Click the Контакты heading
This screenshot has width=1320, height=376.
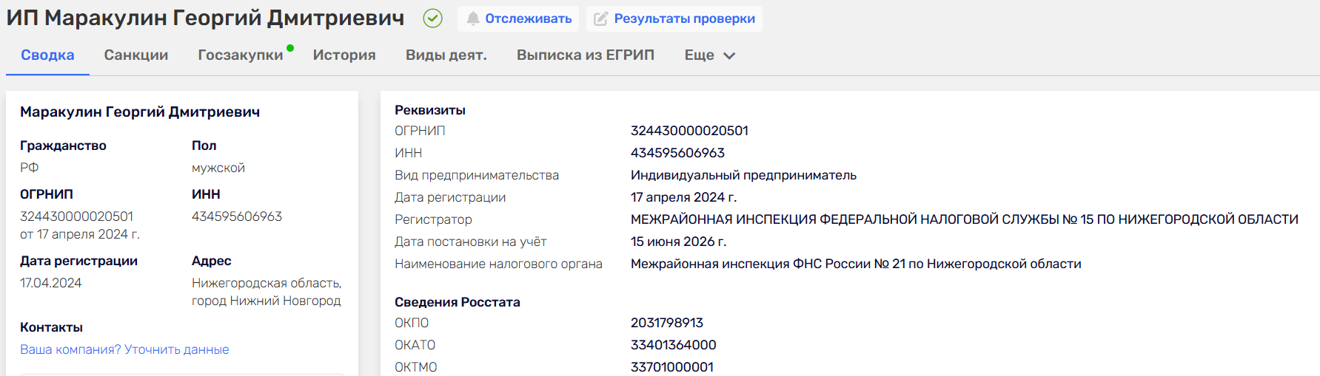coord(51,327)
